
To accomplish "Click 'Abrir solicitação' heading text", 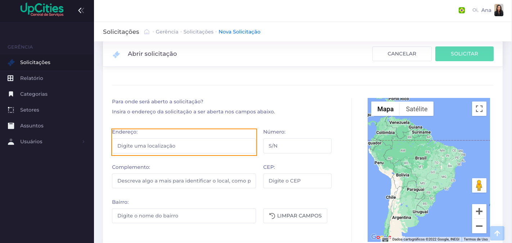I will [x=152, y=54].
